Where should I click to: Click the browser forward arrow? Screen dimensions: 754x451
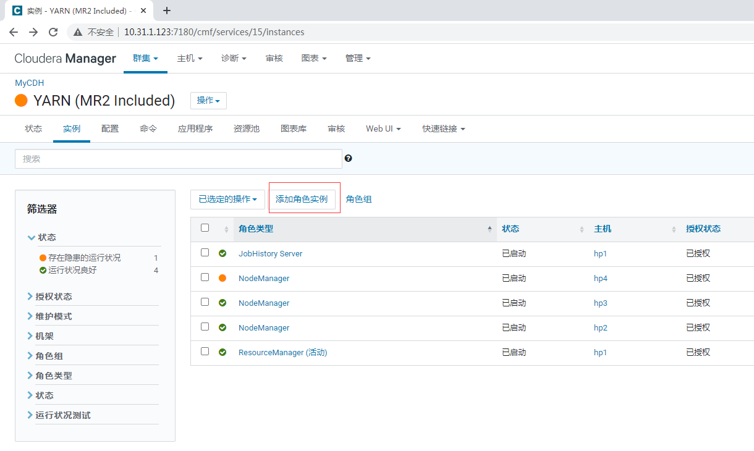33,32
